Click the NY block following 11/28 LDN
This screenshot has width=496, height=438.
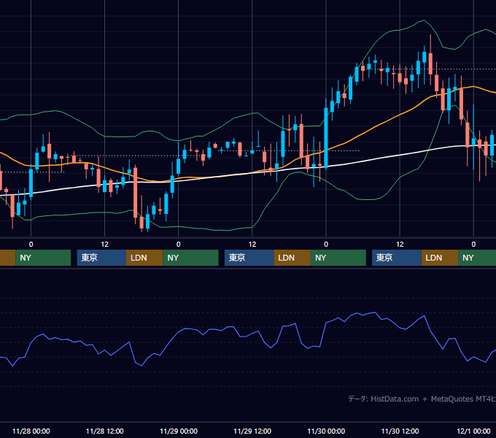(191, 258)
